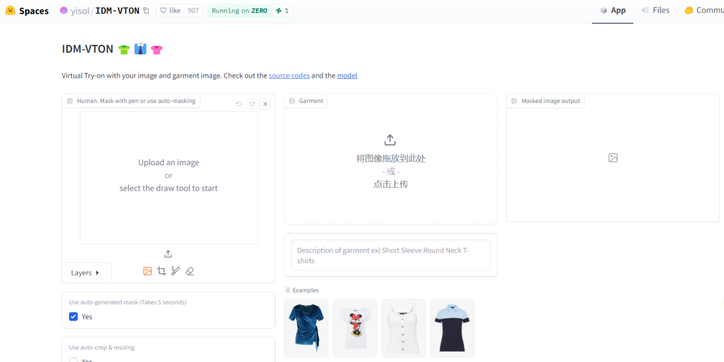Copy the yisol/IDM-VTON repository name
The height and width of the screenshot is (362, 724).
coord(146,11)
